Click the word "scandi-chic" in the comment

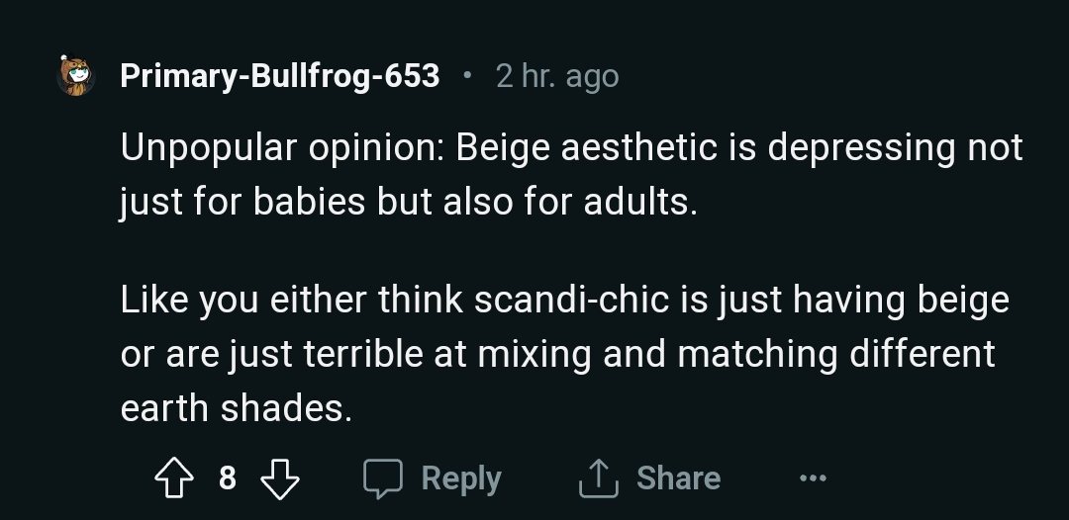(572, 300)
